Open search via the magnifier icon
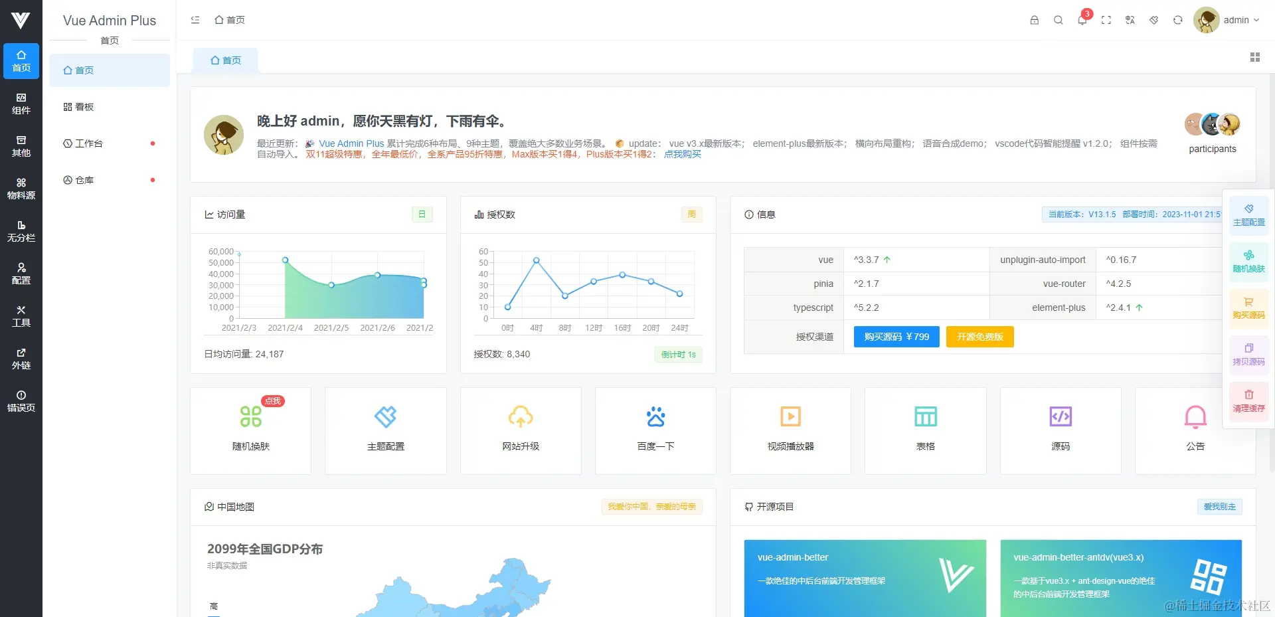This screenshot has width=1275, height=617. click(x=1058, y=20)
